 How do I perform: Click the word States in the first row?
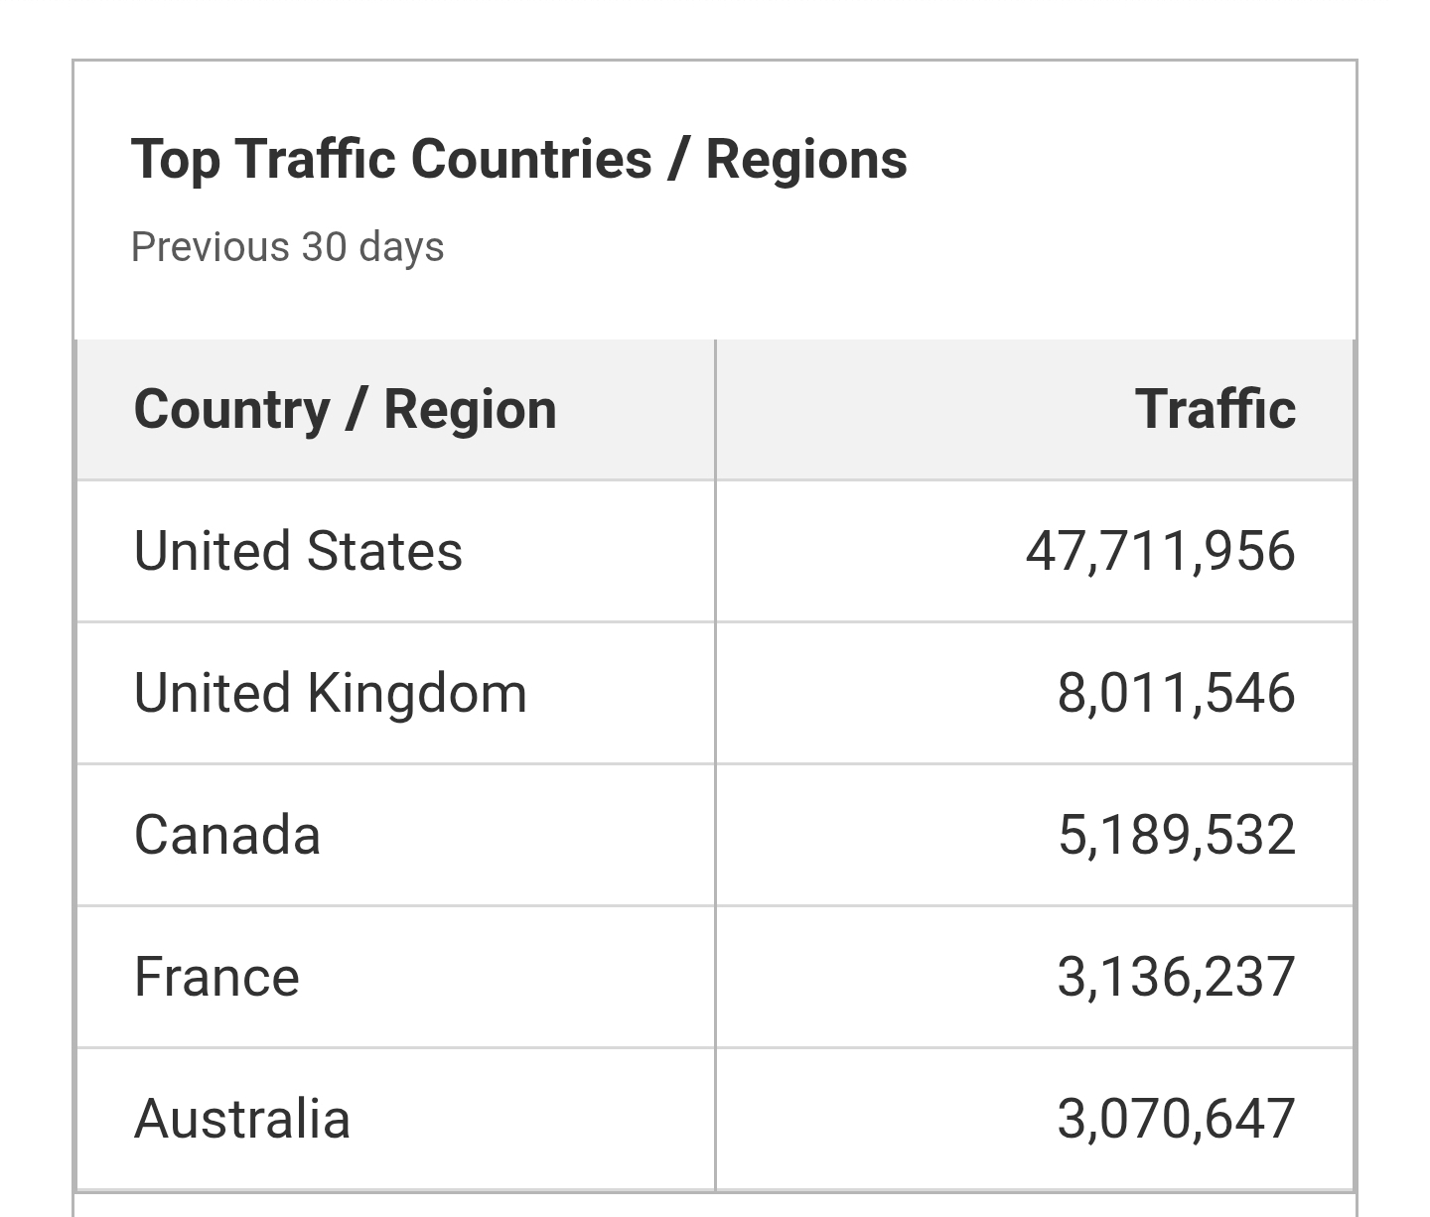(x=384, y=551)
